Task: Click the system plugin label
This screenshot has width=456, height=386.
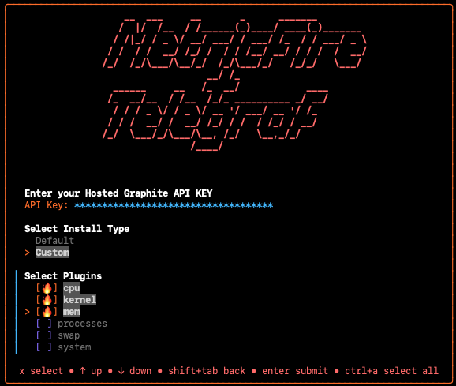Action: (74, 347)
